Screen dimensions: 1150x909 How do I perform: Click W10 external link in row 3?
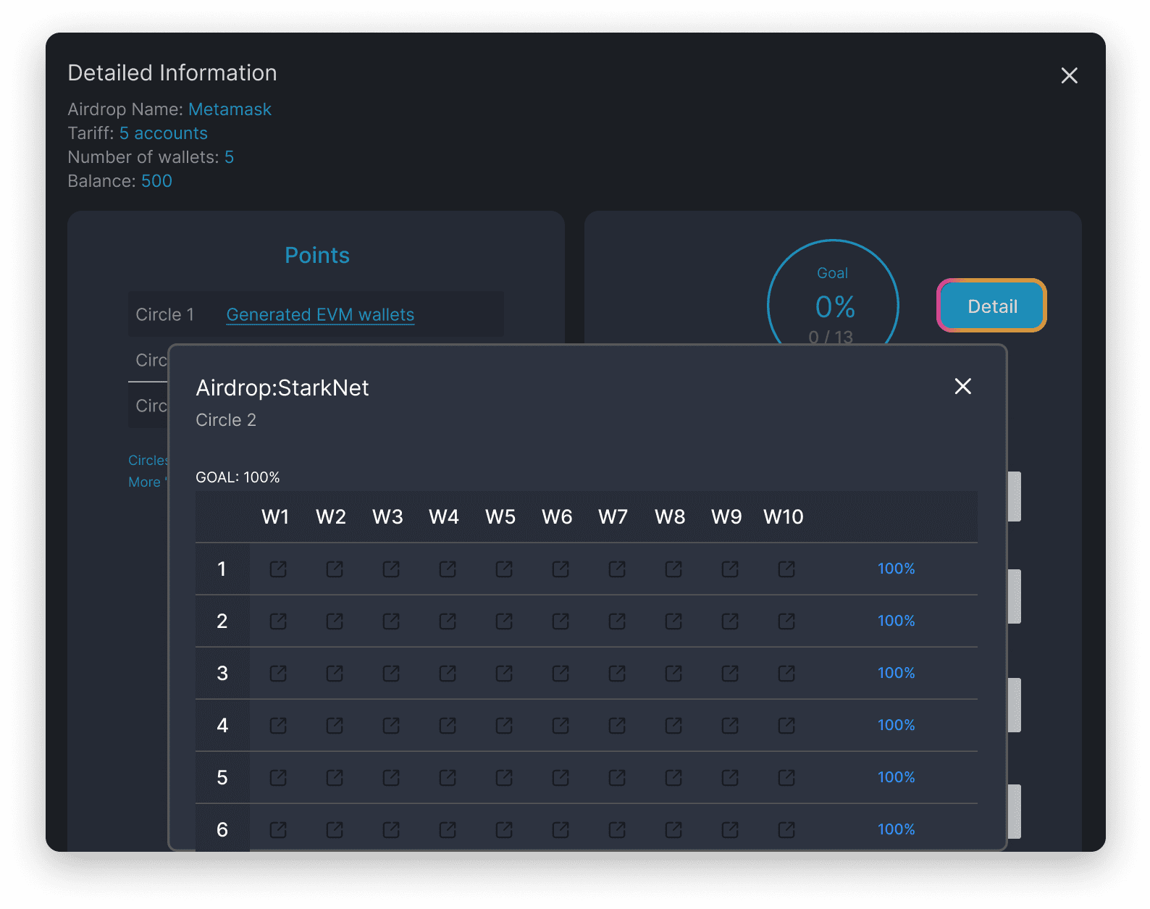tap(786, 674)
